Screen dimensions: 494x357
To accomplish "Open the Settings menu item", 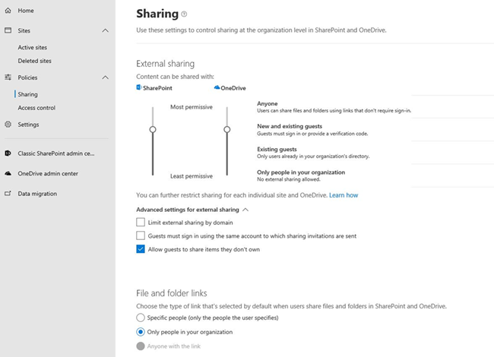I will click(x=28, y=125).
